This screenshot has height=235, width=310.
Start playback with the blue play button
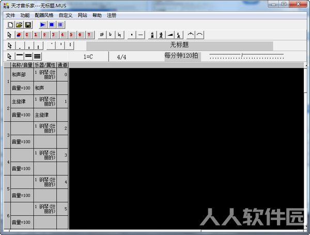pyautogui.click(x=42, y=25)
